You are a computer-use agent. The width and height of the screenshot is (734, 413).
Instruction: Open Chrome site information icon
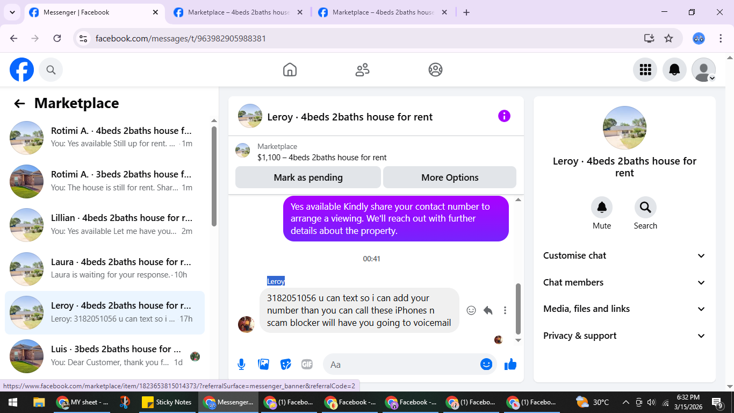83,38
